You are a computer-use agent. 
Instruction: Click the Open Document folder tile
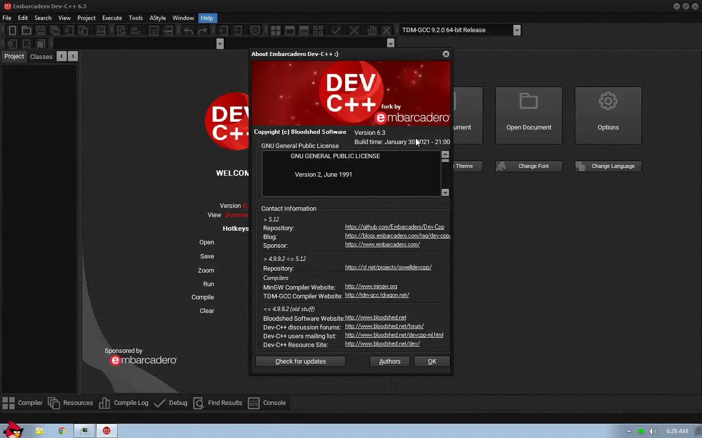click(x=529, y=115)
